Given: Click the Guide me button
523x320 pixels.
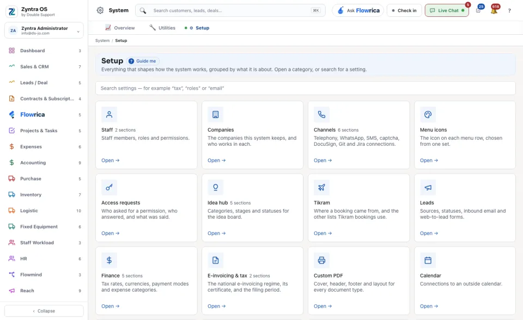Looking at the screenshot, I should (143, 61).
